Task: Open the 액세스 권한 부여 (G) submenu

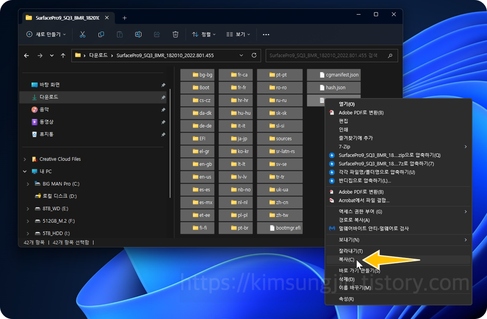Action: [398, 212]
